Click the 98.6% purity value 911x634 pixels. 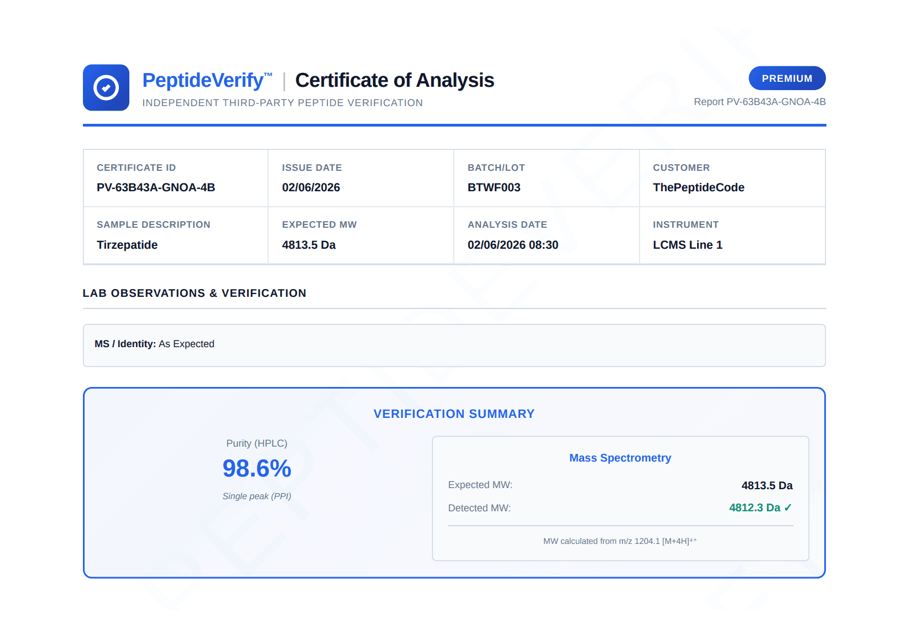(257, 469)
